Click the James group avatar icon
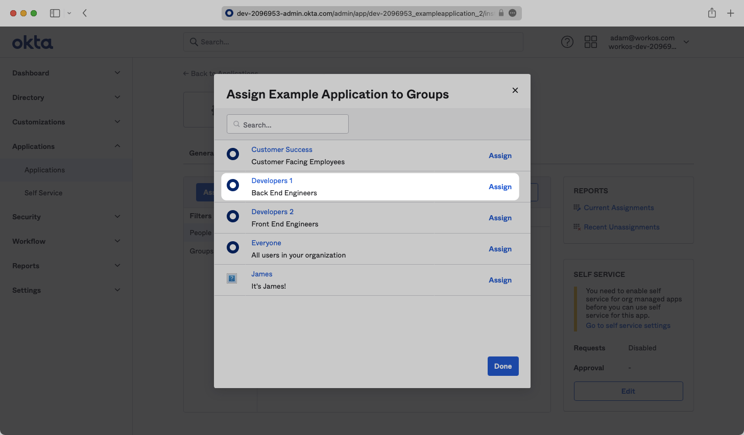The height and width of the screenshot is (435, 744). (x=232, y=278)
